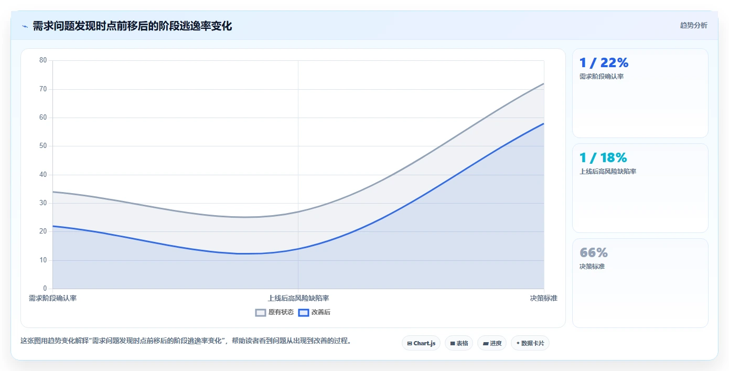Select the 进度 tag
Image resolution: width=729 pixels, height=371 pixels.
(492, 343)
